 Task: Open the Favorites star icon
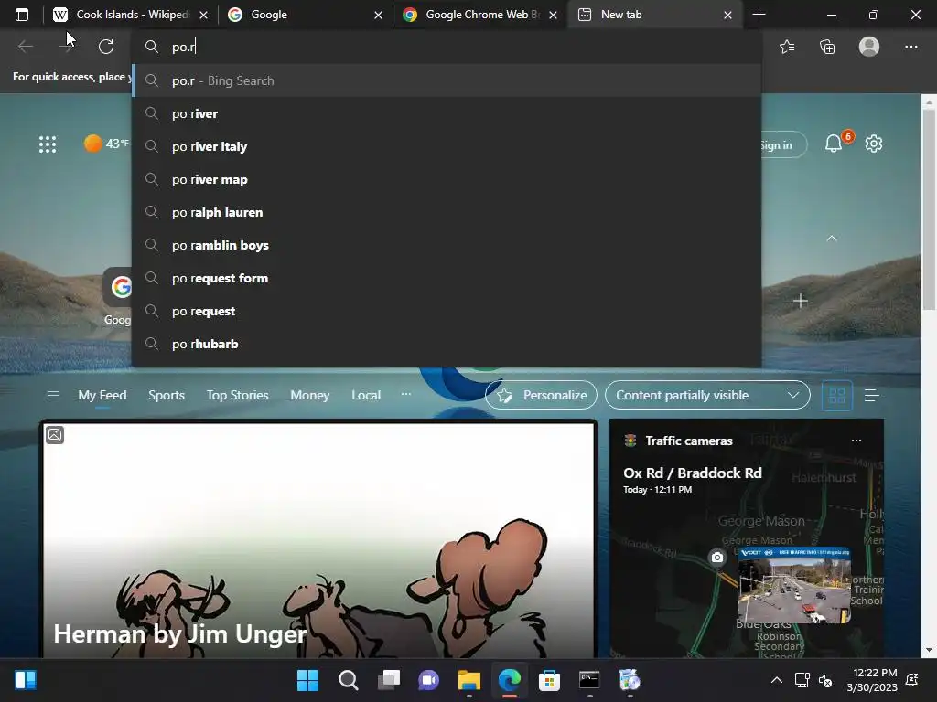click(x=787, y=47)
